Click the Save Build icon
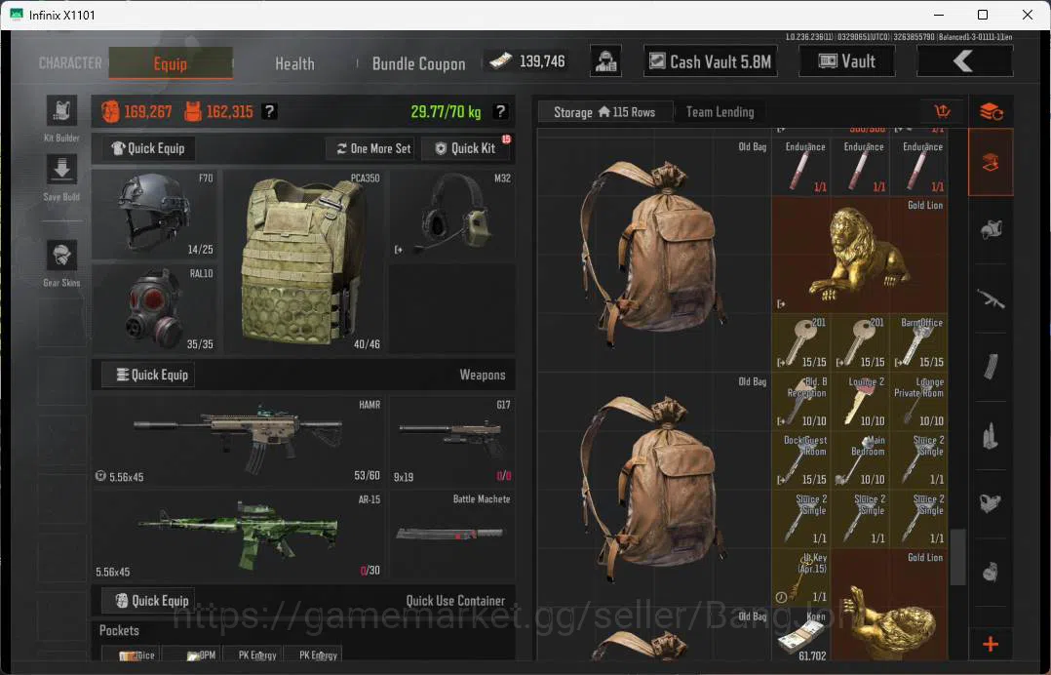This screenshot has width=1051, height=675. 61,169
